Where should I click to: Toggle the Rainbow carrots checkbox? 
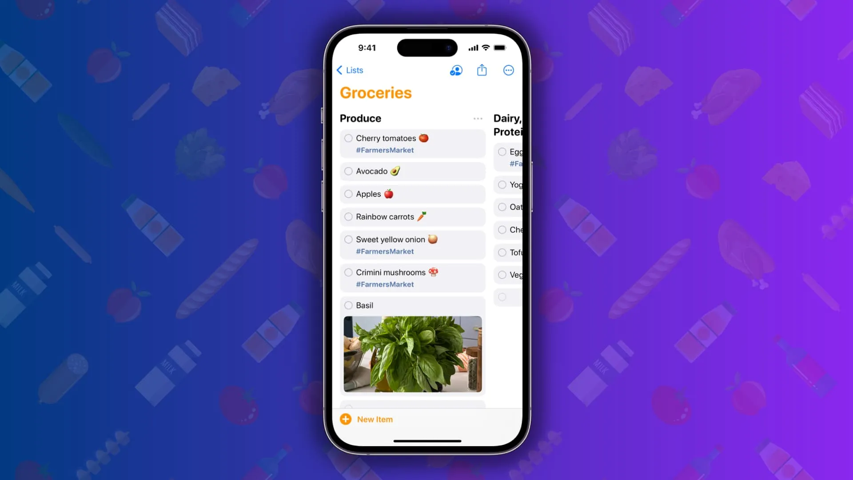[x=349, y=217]
